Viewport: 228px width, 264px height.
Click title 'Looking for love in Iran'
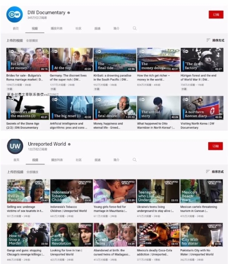[x=66, y=252]
